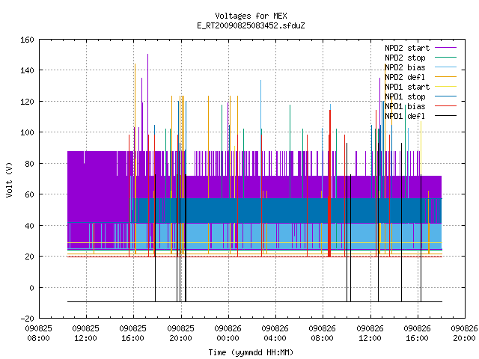479x359 pixels.
Task: Click the Time (yymmdd HH:MM) axis label
Action: coord(251,352)
